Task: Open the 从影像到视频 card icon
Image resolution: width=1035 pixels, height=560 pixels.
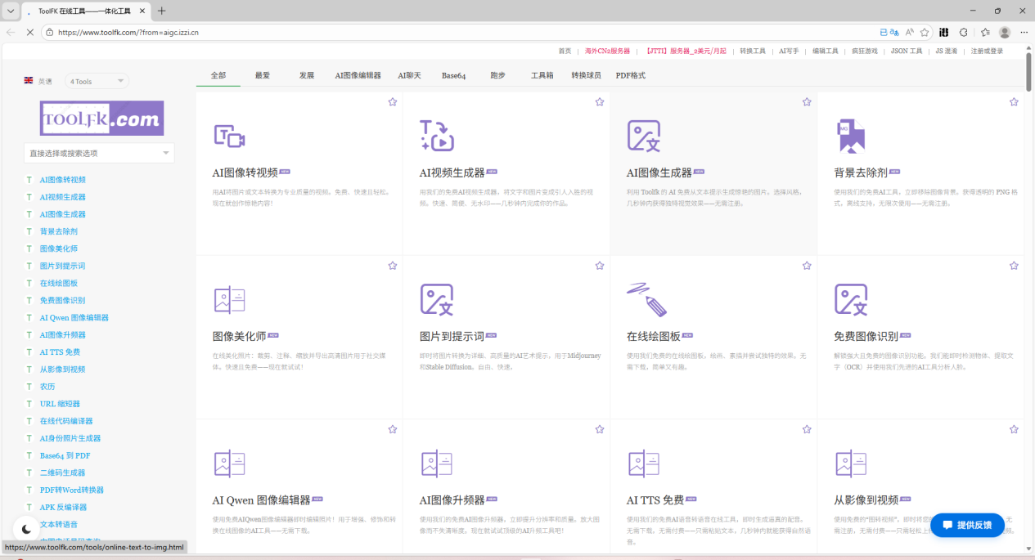Action: 851,464
